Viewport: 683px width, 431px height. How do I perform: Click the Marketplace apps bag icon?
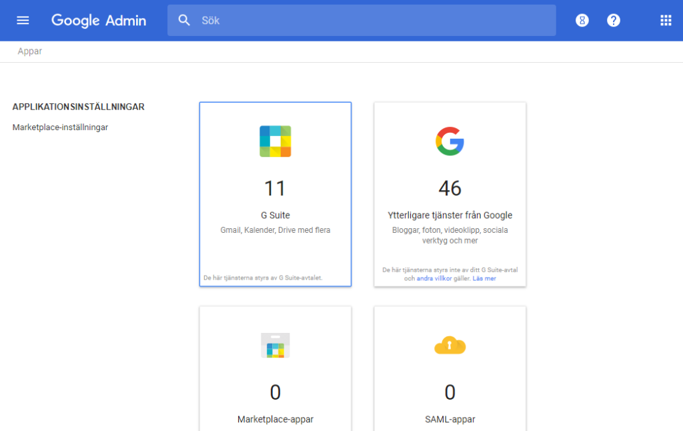275,346
